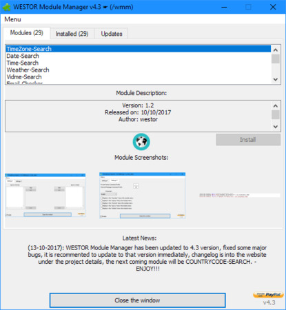Open the third narrow screenshot thumbnail

point(240,196)
